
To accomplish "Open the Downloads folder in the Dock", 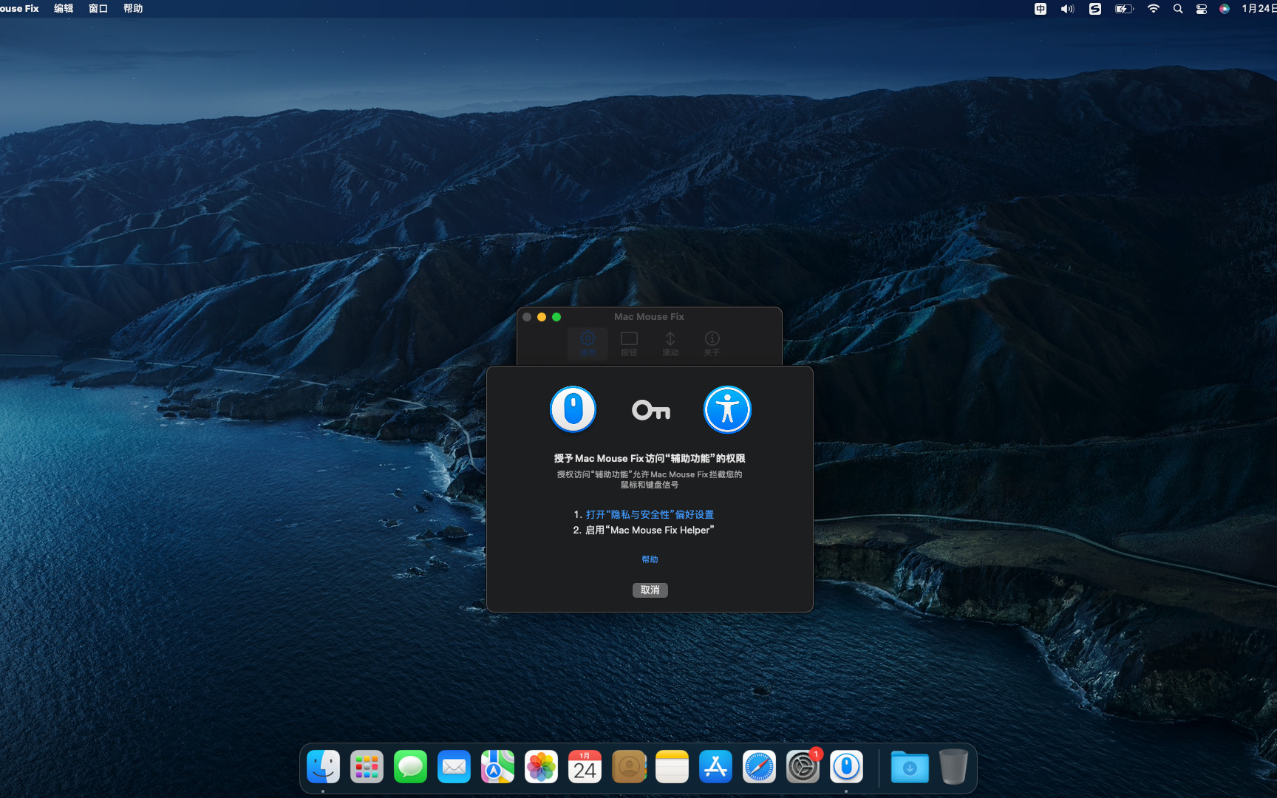I will [x=910, y=767].
